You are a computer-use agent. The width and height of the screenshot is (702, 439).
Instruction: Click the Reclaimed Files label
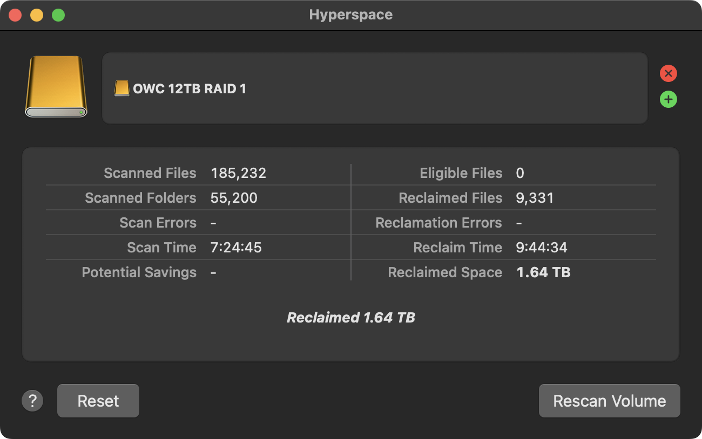point(451,198)
